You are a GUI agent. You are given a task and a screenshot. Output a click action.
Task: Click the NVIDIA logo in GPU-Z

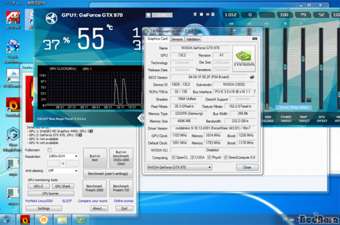click(x=244, y=58)
